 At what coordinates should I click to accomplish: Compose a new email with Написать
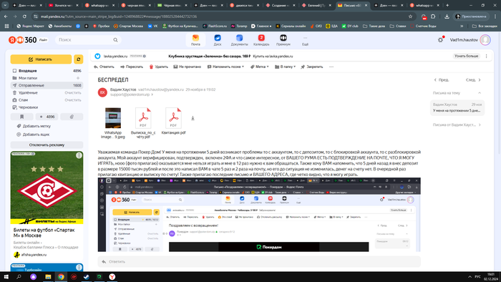[41, 59]
